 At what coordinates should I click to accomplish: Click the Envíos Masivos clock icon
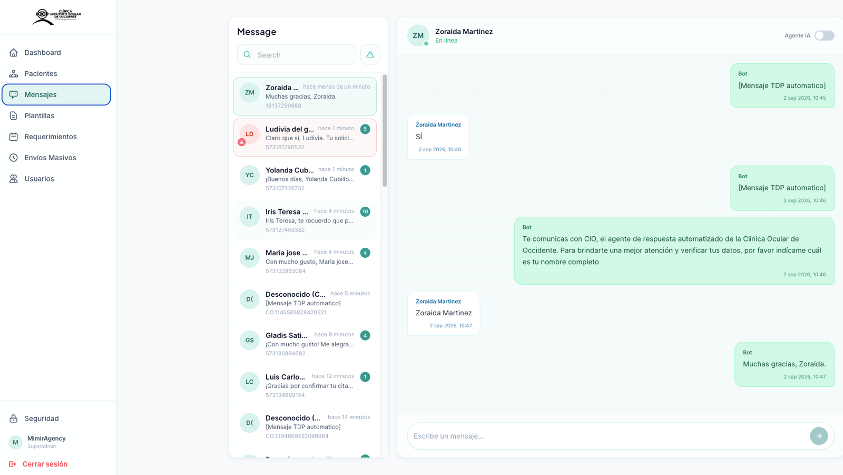click(x=14, y=158)
